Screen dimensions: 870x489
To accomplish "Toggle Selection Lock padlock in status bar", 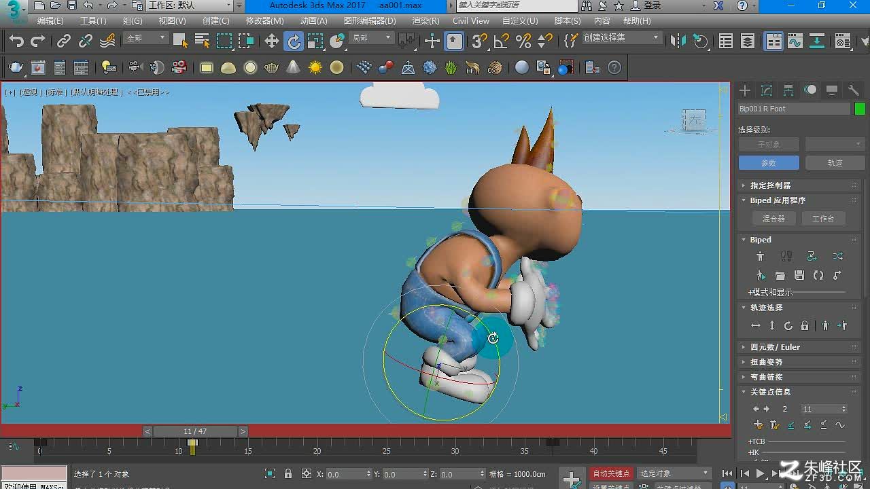I will click(288, 474).
